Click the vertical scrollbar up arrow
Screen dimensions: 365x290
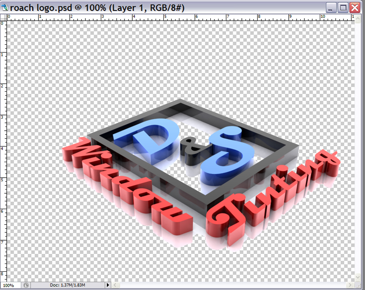[358, 18]
